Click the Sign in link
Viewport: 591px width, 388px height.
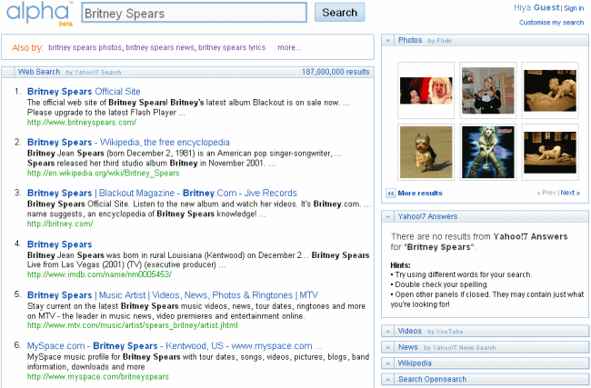point(574,8)
